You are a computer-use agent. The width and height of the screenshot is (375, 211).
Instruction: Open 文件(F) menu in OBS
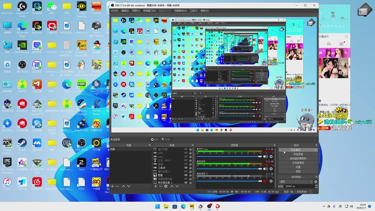tap(114, 11)
